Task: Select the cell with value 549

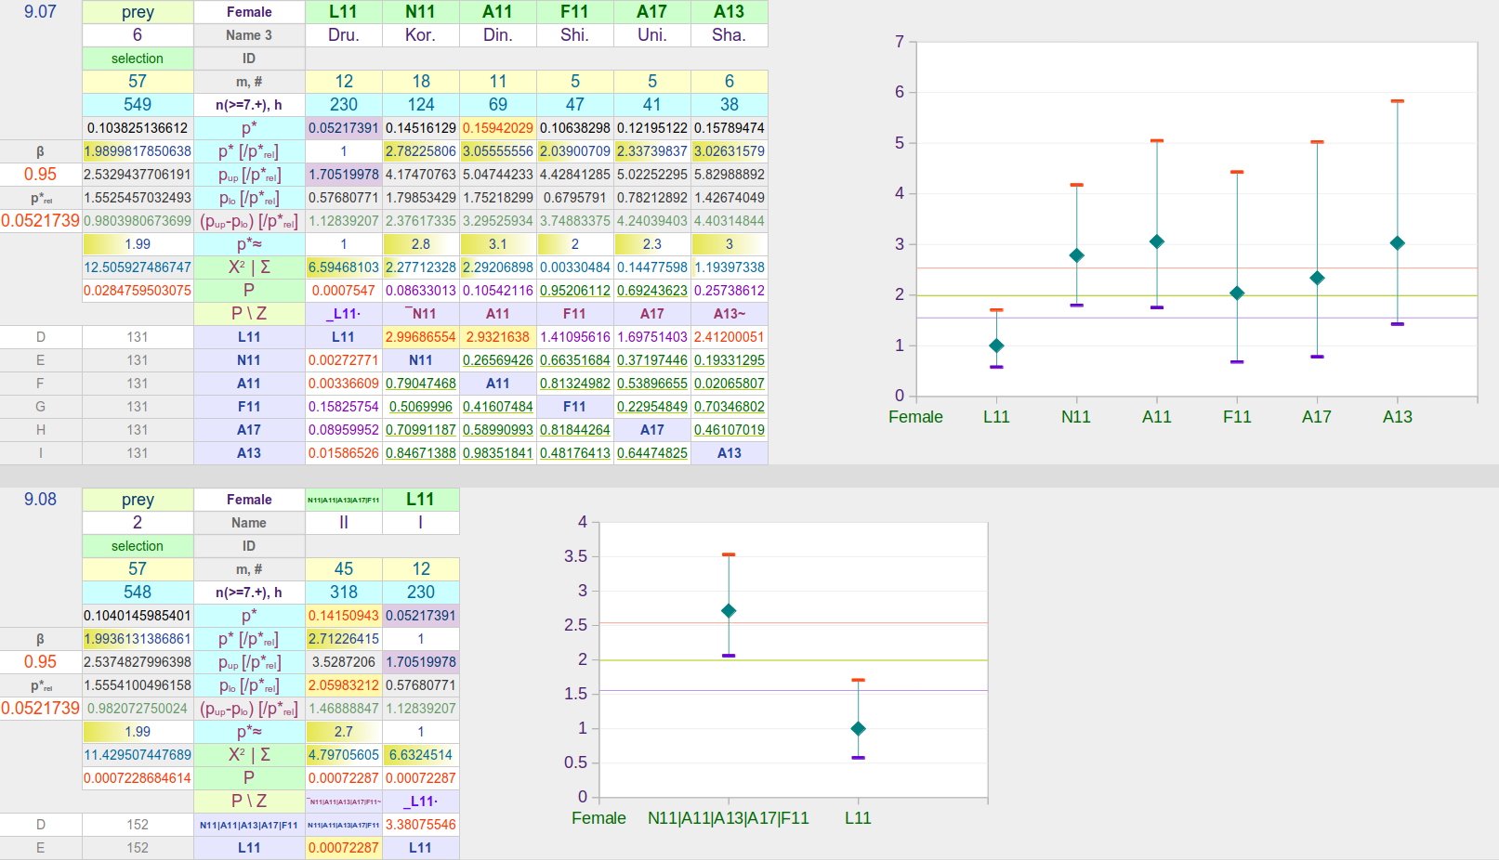Action: [x=138, y=105]
